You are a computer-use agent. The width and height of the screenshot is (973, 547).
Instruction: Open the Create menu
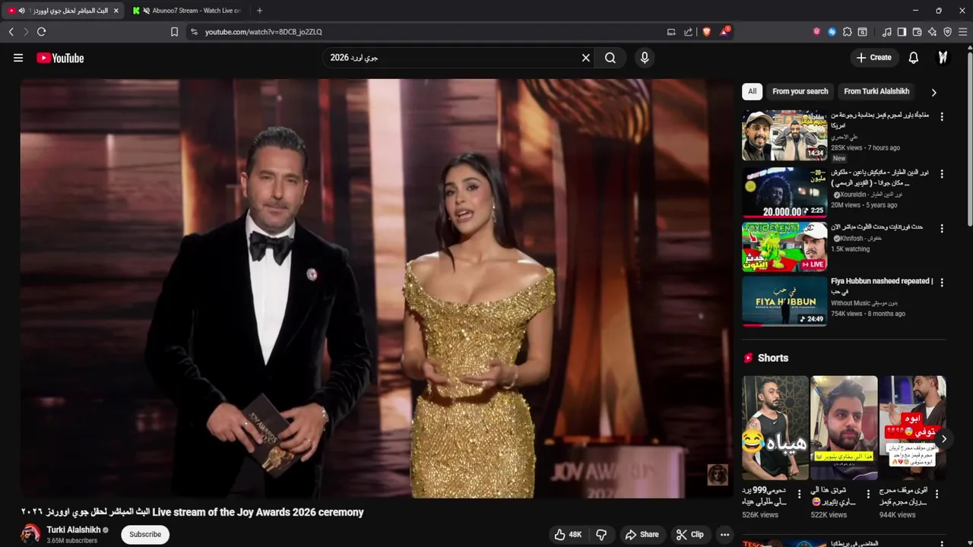(874, 58)
